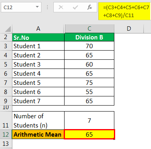Select column D header
The image size is (151, 149).
click(x=129, y=29)
